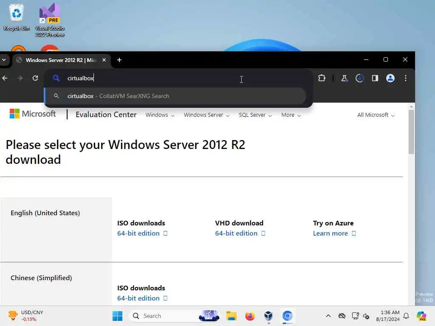Image resolution: width=435 pixels, height=326 pixels.
Task: Toggle the browser side panel
Action: pyautogui.click(x=375, y=78)
